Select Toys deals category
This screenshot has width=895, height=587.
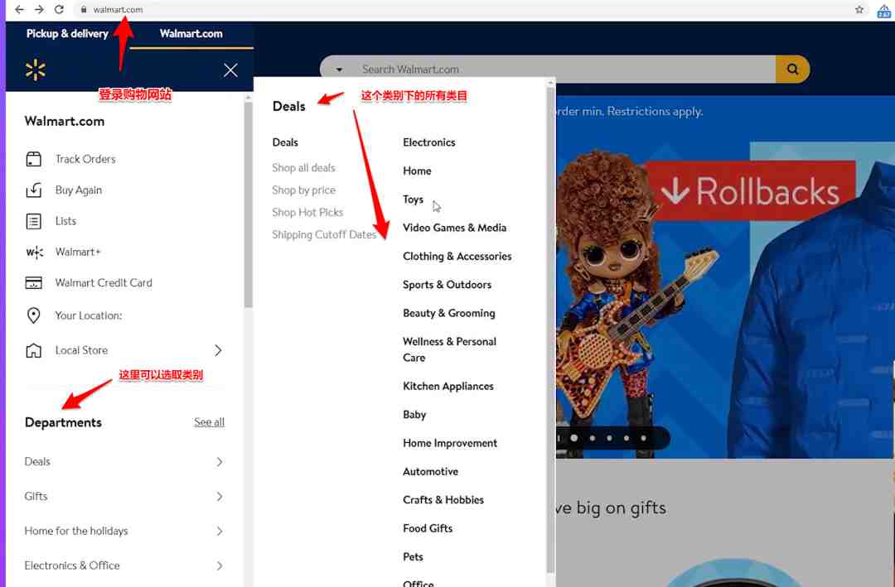coord(414,200)
